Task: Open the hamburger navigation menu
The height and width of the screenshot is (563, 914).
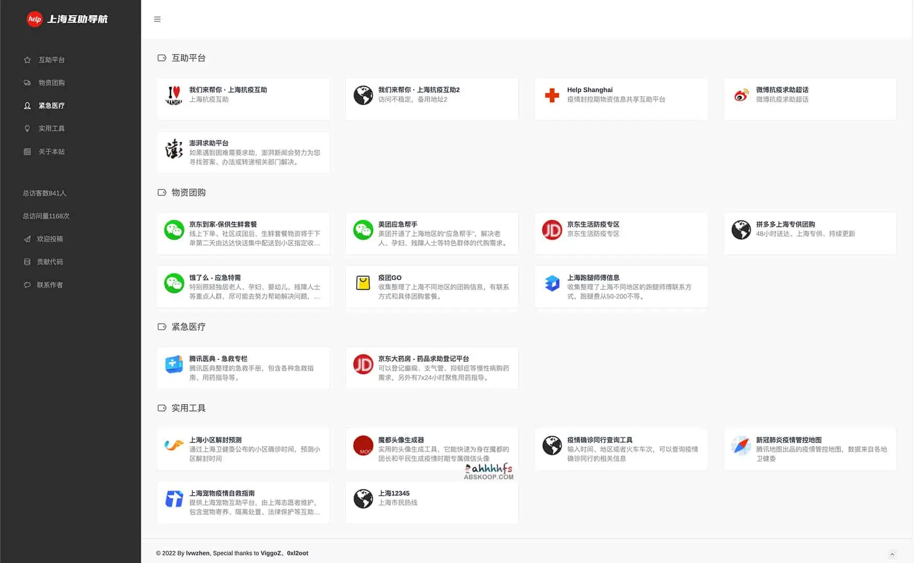Action: pos(157,19)
